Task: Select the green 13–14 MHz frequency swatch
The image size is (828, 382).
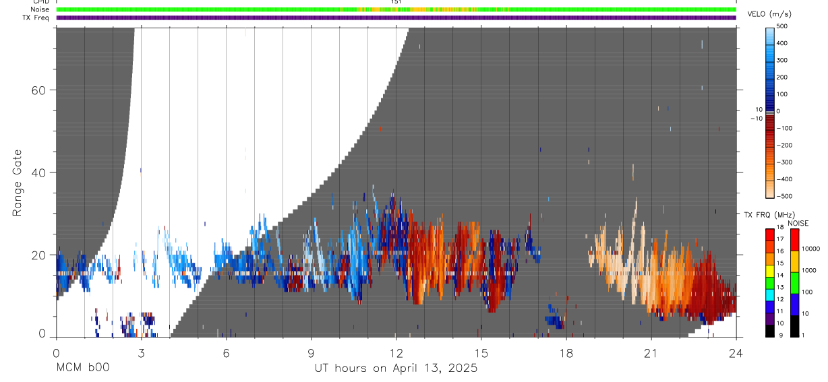Action: 770,283
